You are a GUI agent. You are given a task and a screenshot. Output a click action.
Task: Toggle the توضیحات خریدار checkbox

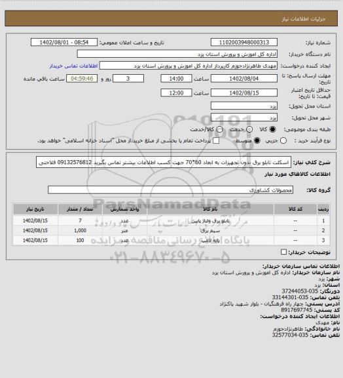pyautogui.click(x=283, y=252)
